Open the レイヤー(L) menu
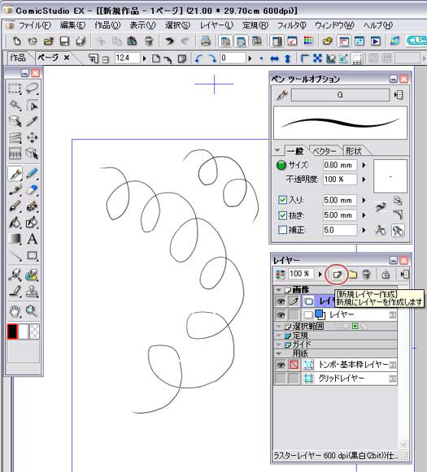 point(216,25)
